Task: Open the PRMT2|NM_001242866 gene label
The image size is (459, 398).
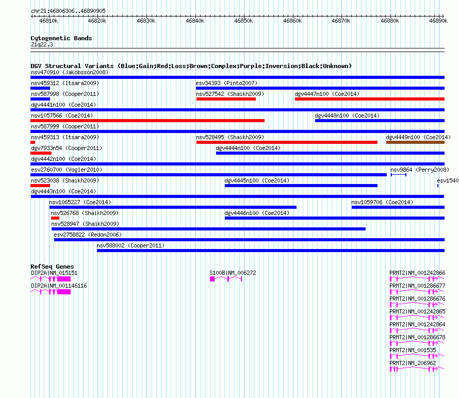Action: pos(417,273)
